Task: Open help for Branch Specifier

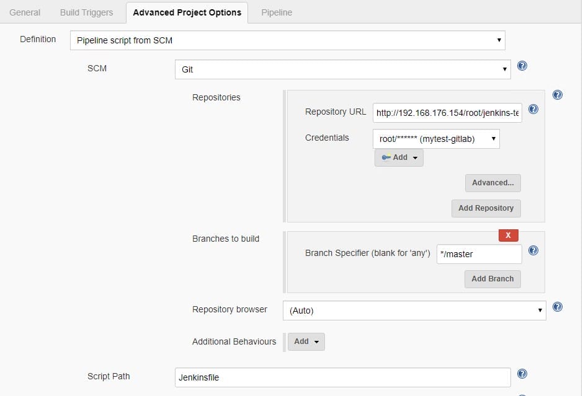Action: (x=533, y=250)
